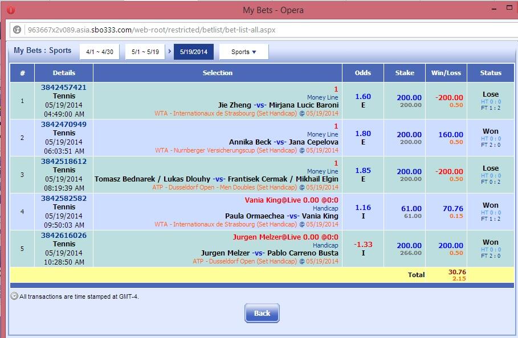Click the clock icon beside timestamp note

click(14, 296)
